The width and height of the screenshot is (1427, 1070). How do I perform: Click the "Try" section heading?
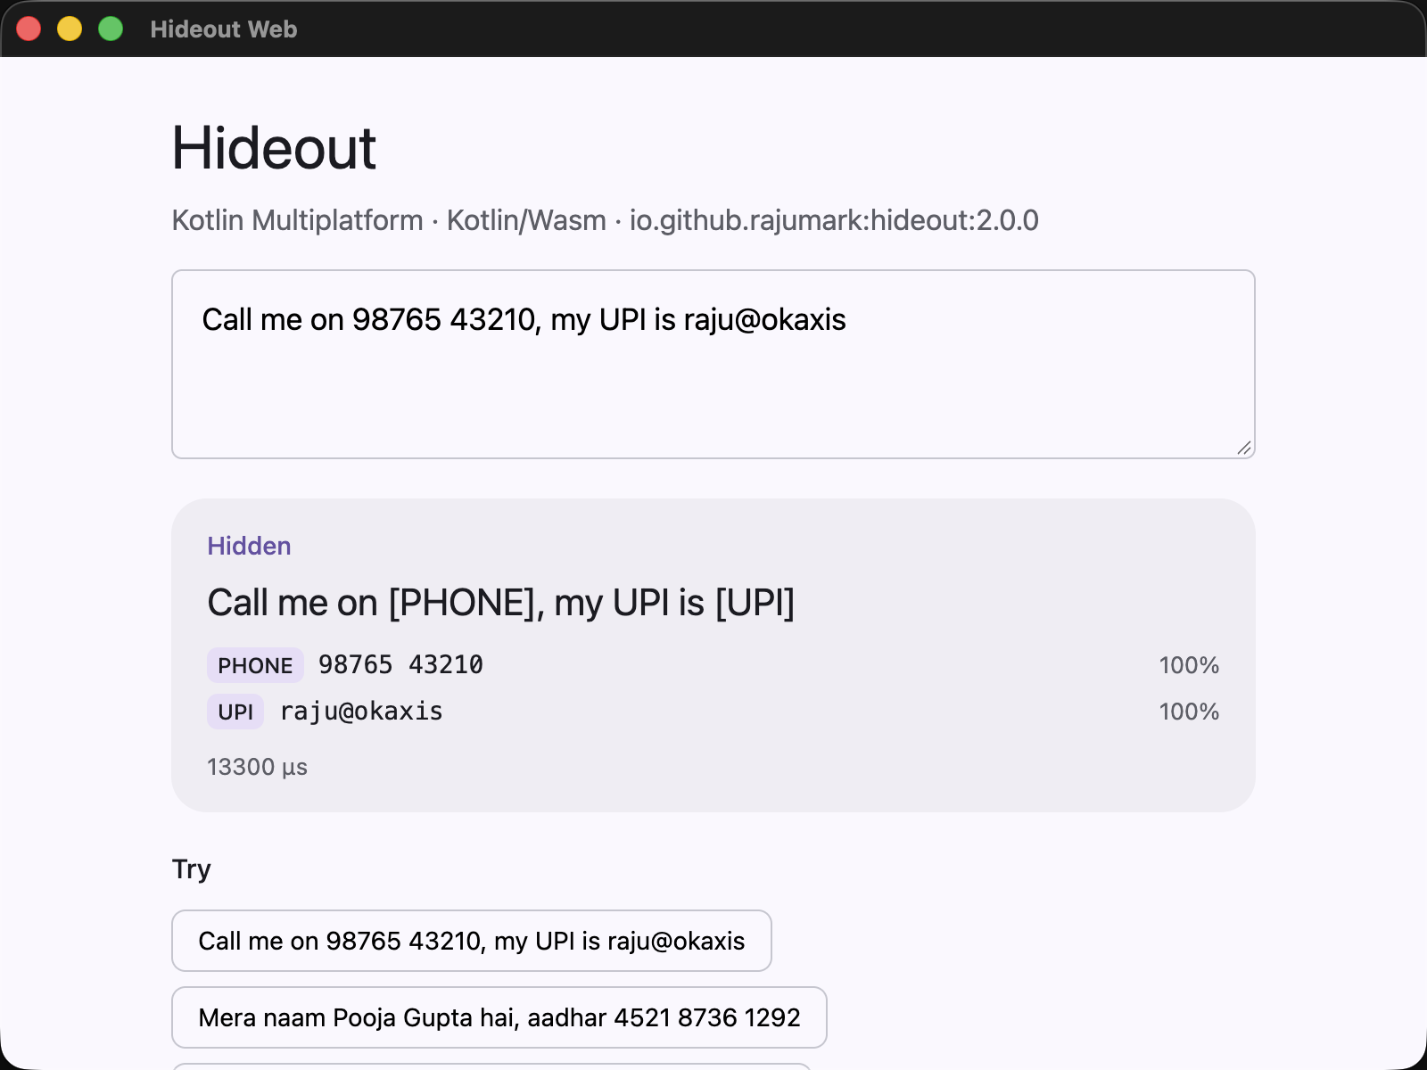tap(191, 869)
